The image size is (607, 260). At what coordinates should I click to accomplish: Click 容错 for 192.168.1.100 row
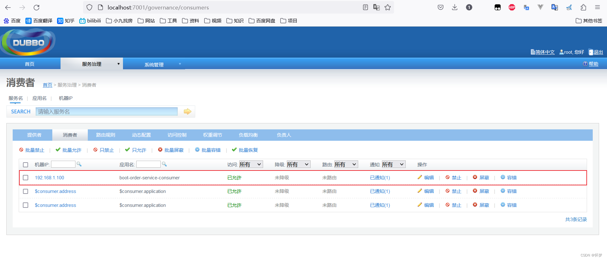click(509, 177)
